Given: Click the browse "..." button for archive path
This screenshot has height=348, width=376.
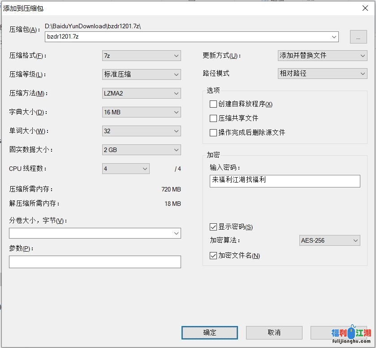Looking at the screenshot, I should 358,38.
